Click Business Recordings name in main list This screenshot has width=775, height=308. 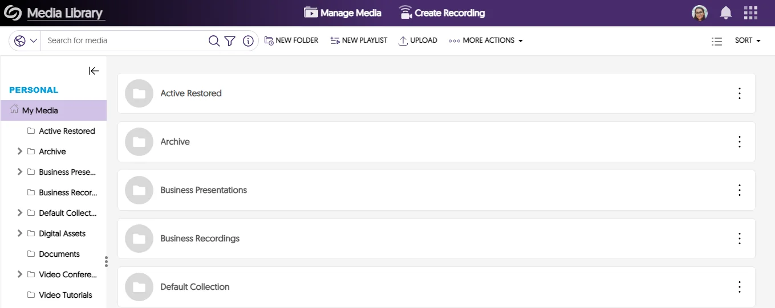coord(200,239)
